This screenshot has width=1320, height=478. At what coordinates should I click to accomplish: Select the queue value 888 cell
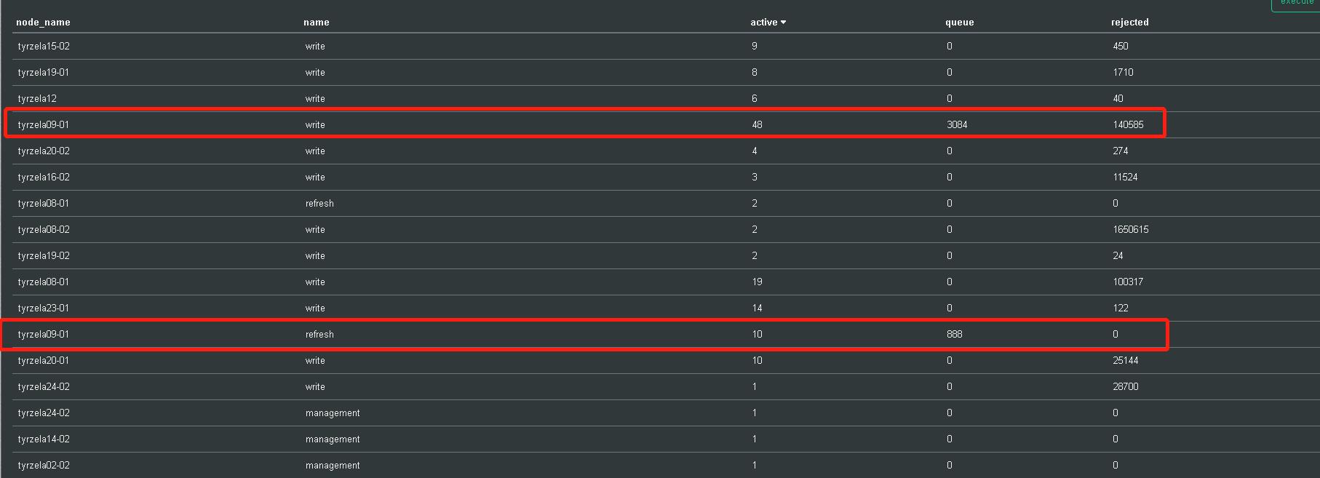(x=955, y=334)
